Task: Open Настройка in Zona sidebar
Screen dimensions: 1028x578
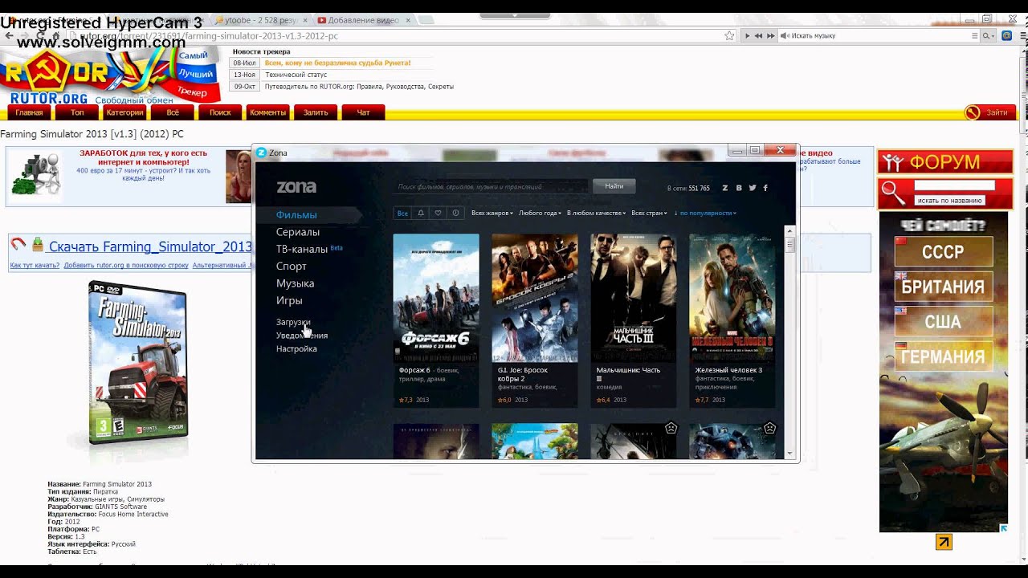Action: pos(296,349)
